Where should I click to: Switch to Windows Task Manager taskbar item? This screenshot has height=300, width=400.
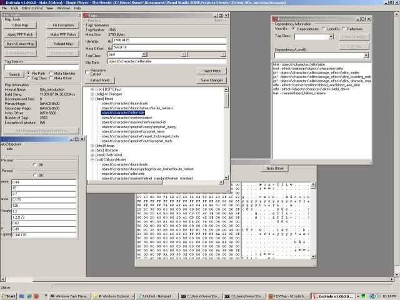click(70, 296)
